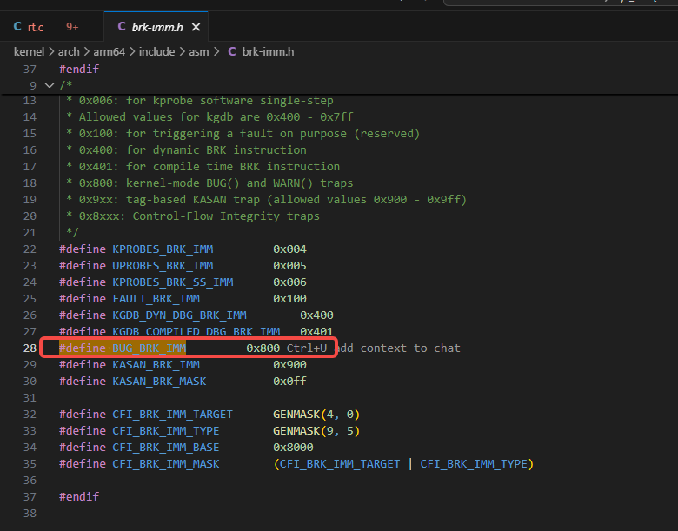Screen dimensions: 678x531
Task: Click the KASAN_BRK_MASK macro name
Action: pos(159,382)
